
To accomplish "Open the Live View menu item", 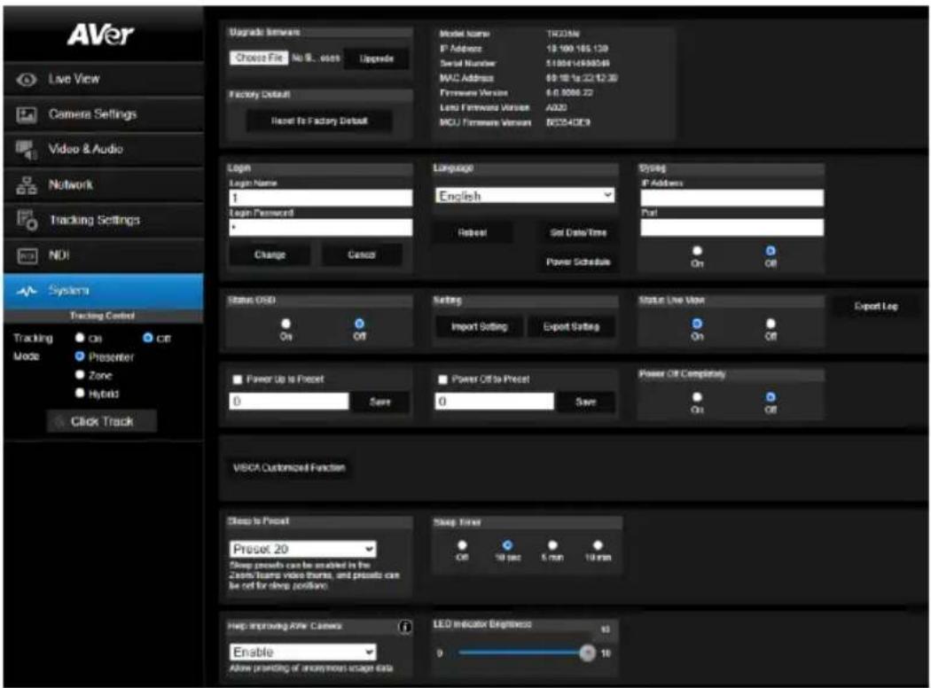I will click(104, 79).
